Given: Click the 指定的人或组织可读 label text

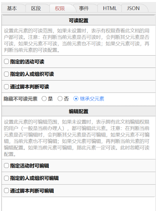Looking at the screenshot, I should [32, 74].
